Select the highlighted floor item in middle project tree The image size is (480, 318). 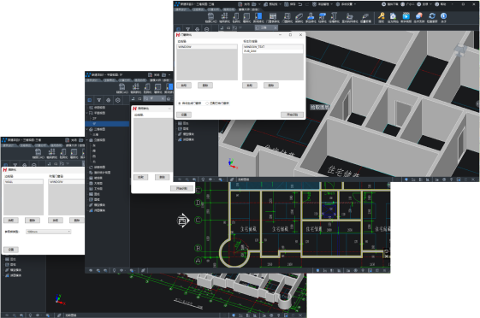(107, 124)
